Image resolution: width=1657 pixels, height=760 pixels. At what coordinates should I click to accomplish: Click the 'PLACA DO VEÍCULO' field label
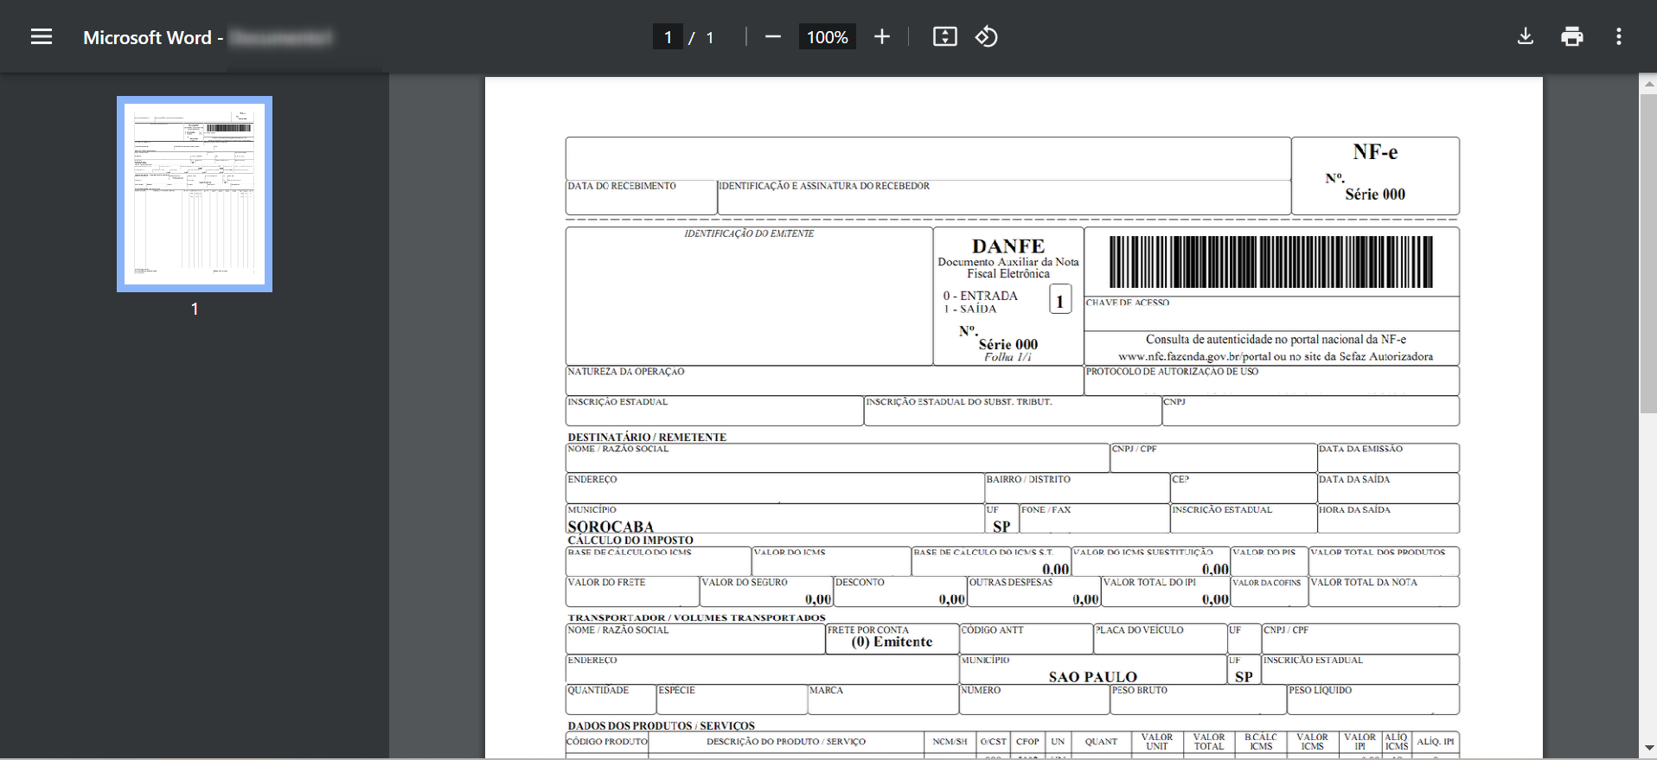click(1140, 630)
